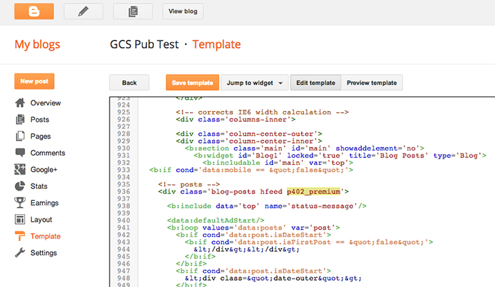The width and height of the screenshot is (495, 287).
Task: Switch to Preview template mode
Action: tap(372, 82)
